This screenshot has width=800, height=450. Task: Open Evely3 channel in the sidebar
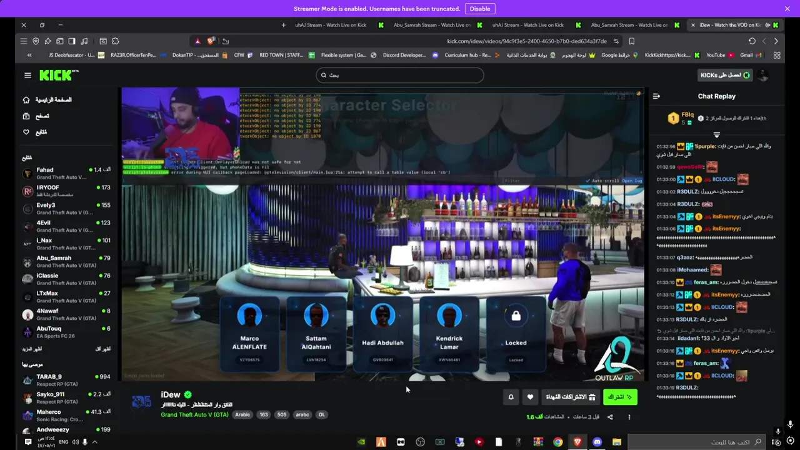tap(66, 208)
